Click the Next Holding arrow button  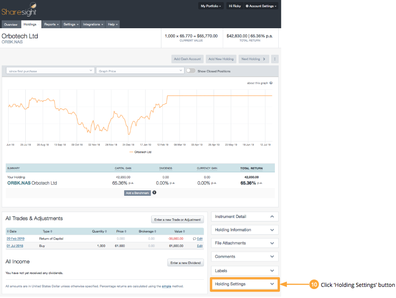point(253,59)
